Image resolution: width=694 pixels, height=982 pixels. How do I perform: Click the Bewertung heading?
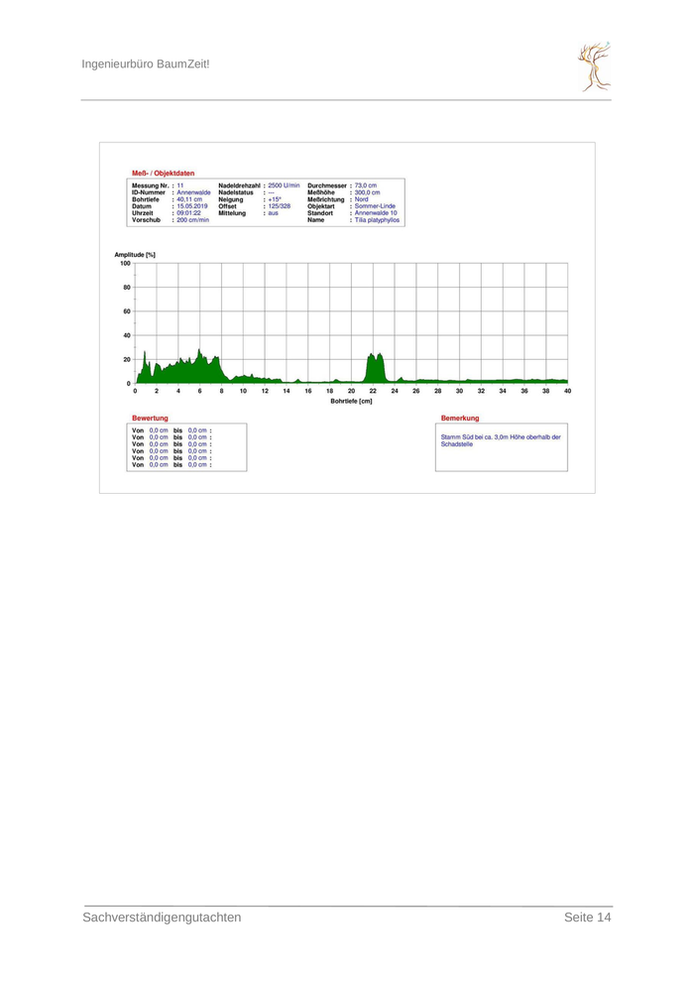150,419
